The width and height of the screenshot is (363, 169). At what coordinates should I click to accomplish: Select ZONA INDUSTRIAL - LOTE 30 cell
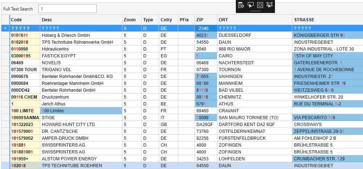pos(327,49)
